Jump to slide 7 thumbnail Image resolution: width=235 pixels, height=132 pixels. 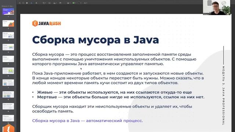[8, 82]
